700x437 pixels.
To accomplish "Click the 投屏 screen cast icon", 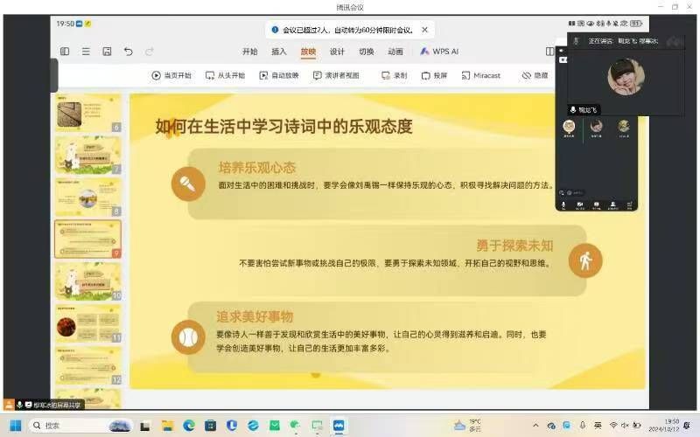I will (425, 76).
